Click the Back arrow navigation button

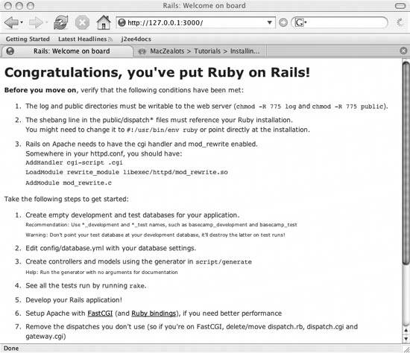[11, 22]
